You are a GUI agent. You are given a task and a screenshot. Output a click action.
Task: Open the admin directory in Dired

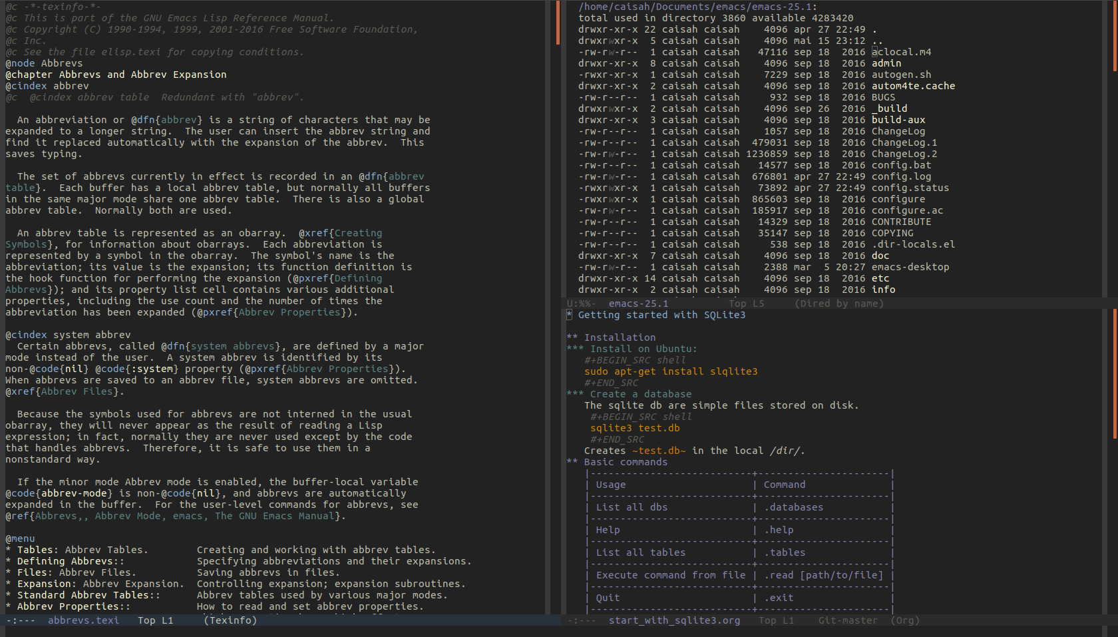pyautogui.click(x=886, y=63)
